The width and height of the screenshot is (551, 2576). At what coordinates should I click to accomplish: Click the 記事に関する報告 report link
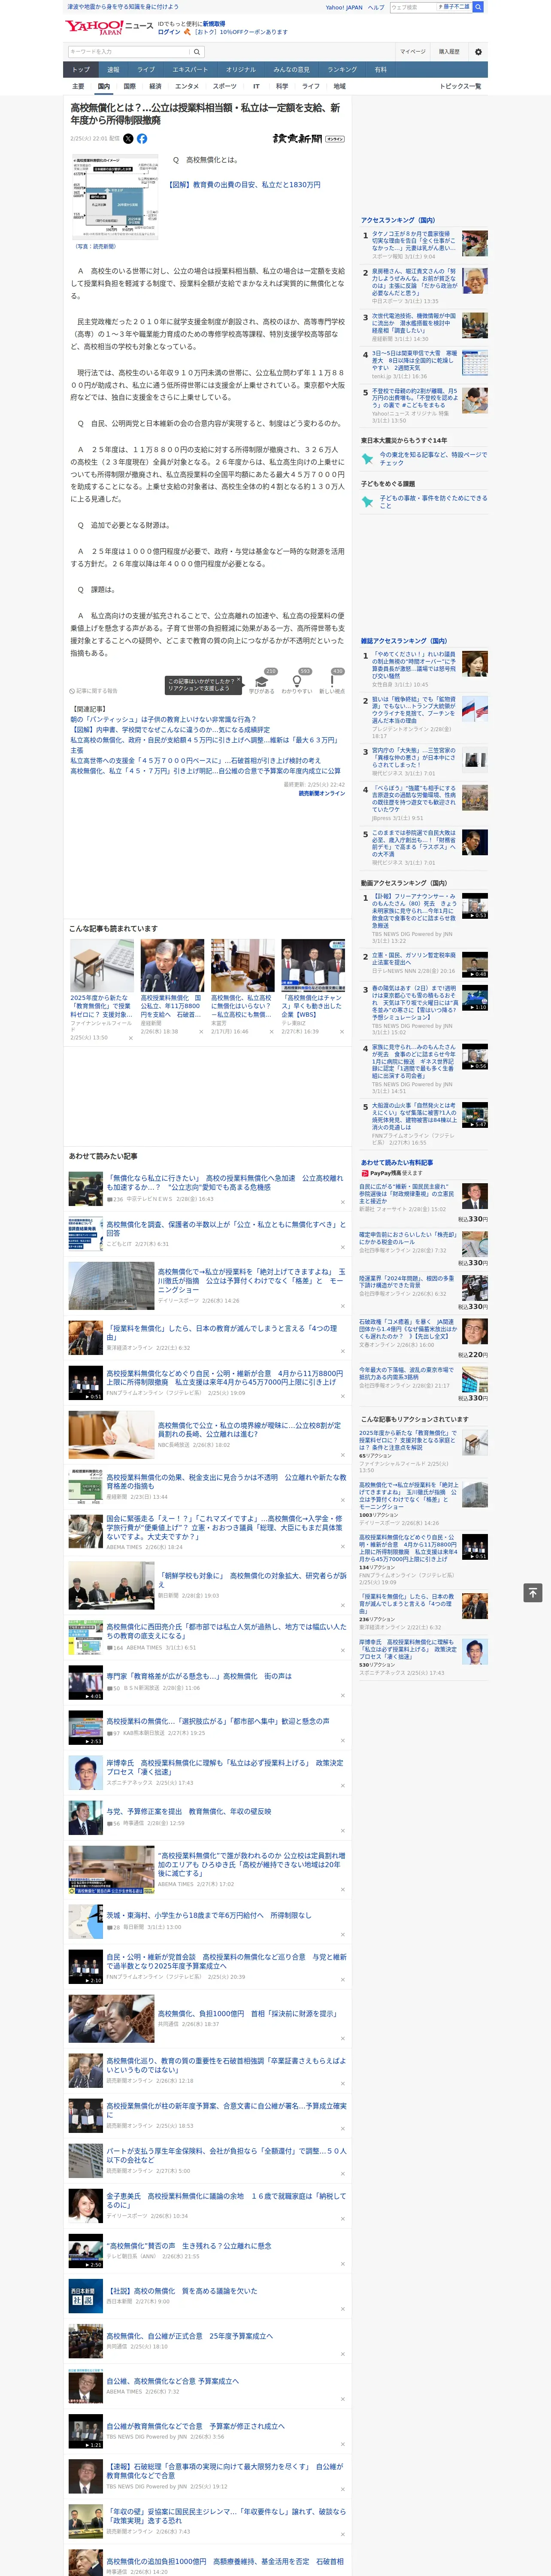click(93, 691)
